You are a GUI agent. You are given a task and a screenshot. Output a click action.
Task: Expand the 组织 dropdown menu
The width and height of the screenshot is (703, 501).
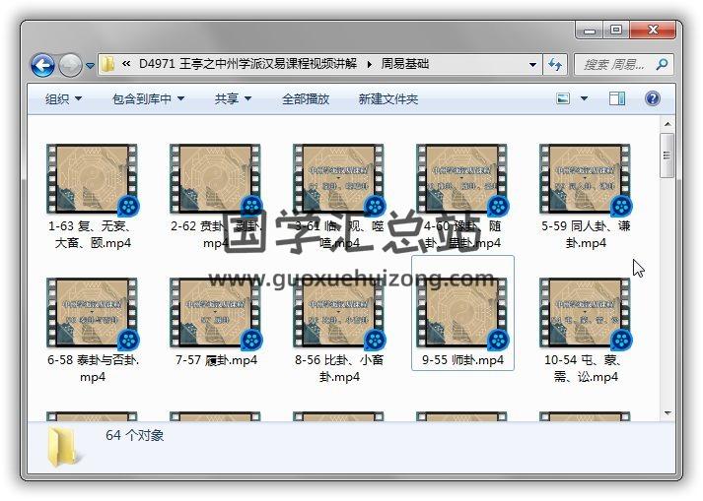tap(63, 98)
